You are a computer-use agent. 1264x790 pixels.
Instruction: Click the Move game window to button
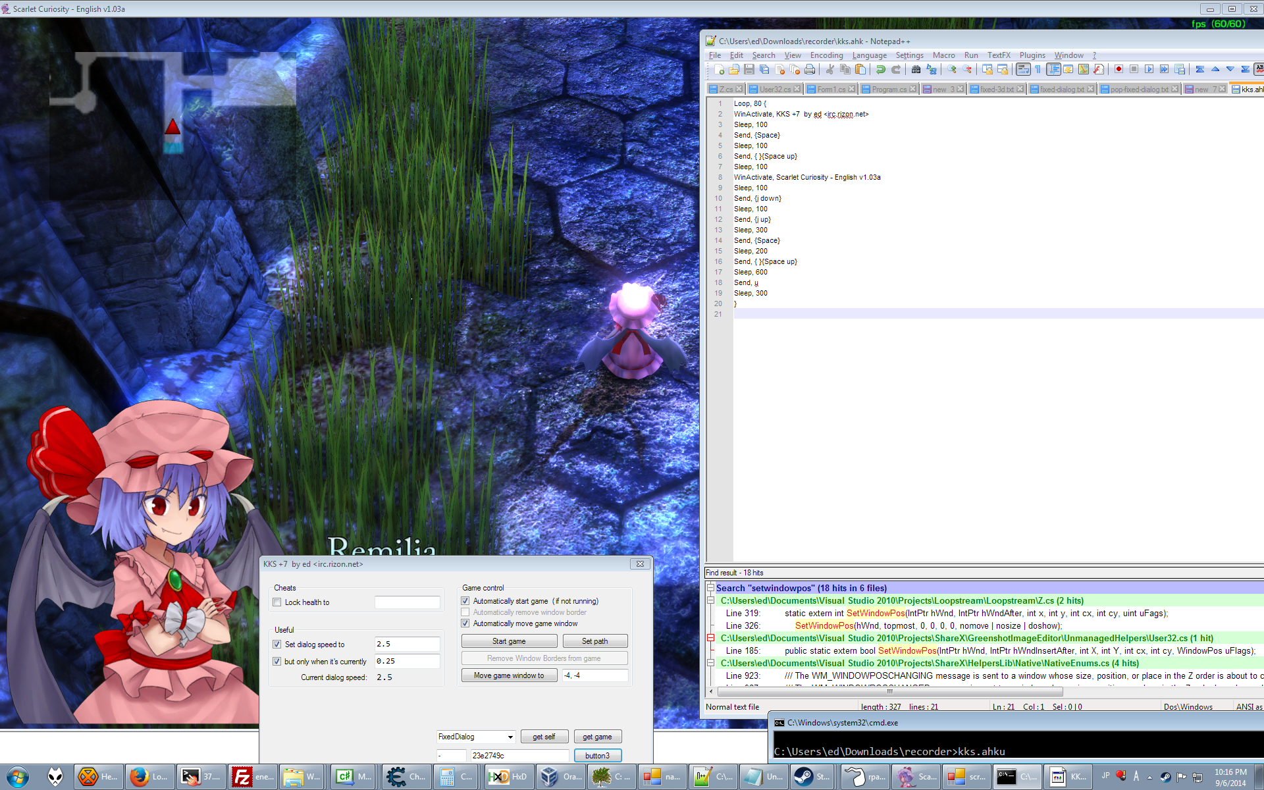(509, 675)
